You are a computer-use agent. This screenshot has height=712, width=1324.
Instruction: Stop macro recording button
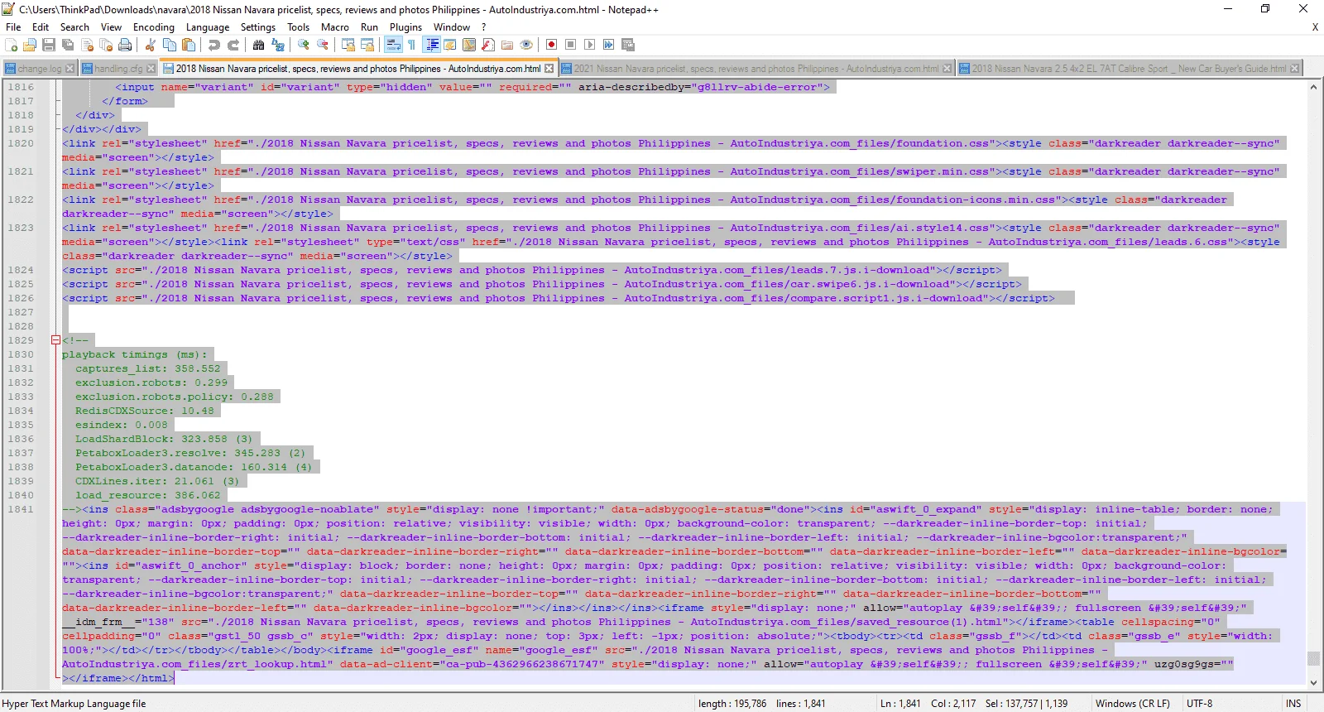pos(571,45)
